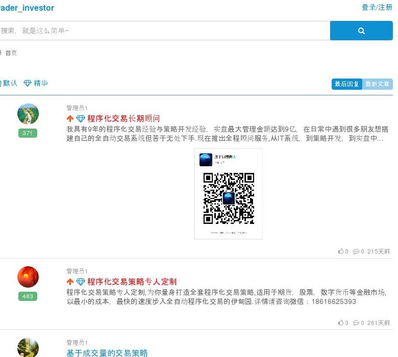Click comment icon on 215天前 post

356,251
